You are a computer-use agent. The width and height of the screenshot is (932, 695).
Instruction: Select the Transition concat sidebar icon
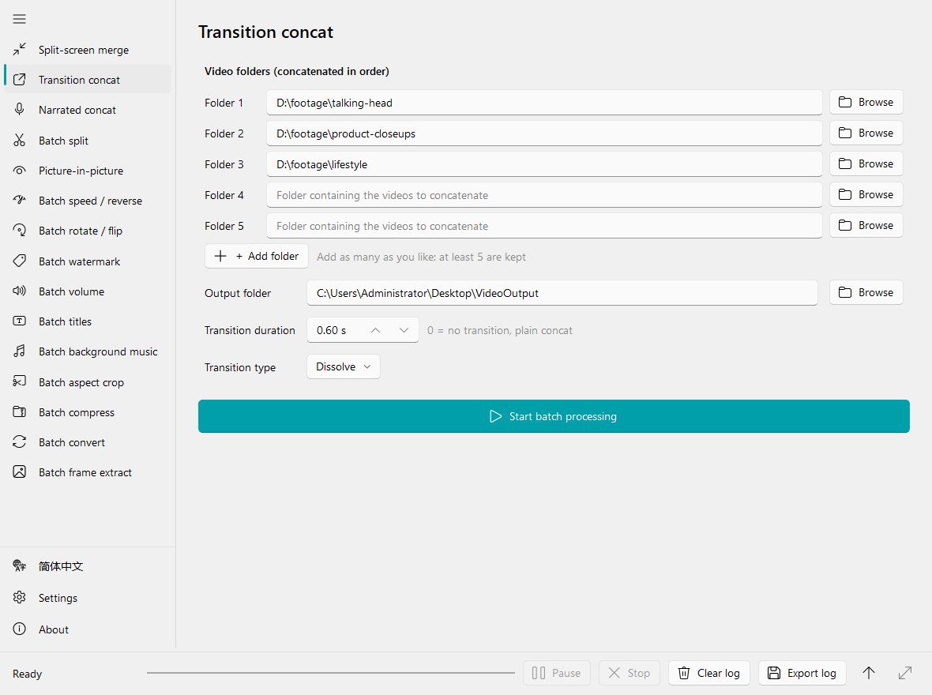tap(19, 80)
